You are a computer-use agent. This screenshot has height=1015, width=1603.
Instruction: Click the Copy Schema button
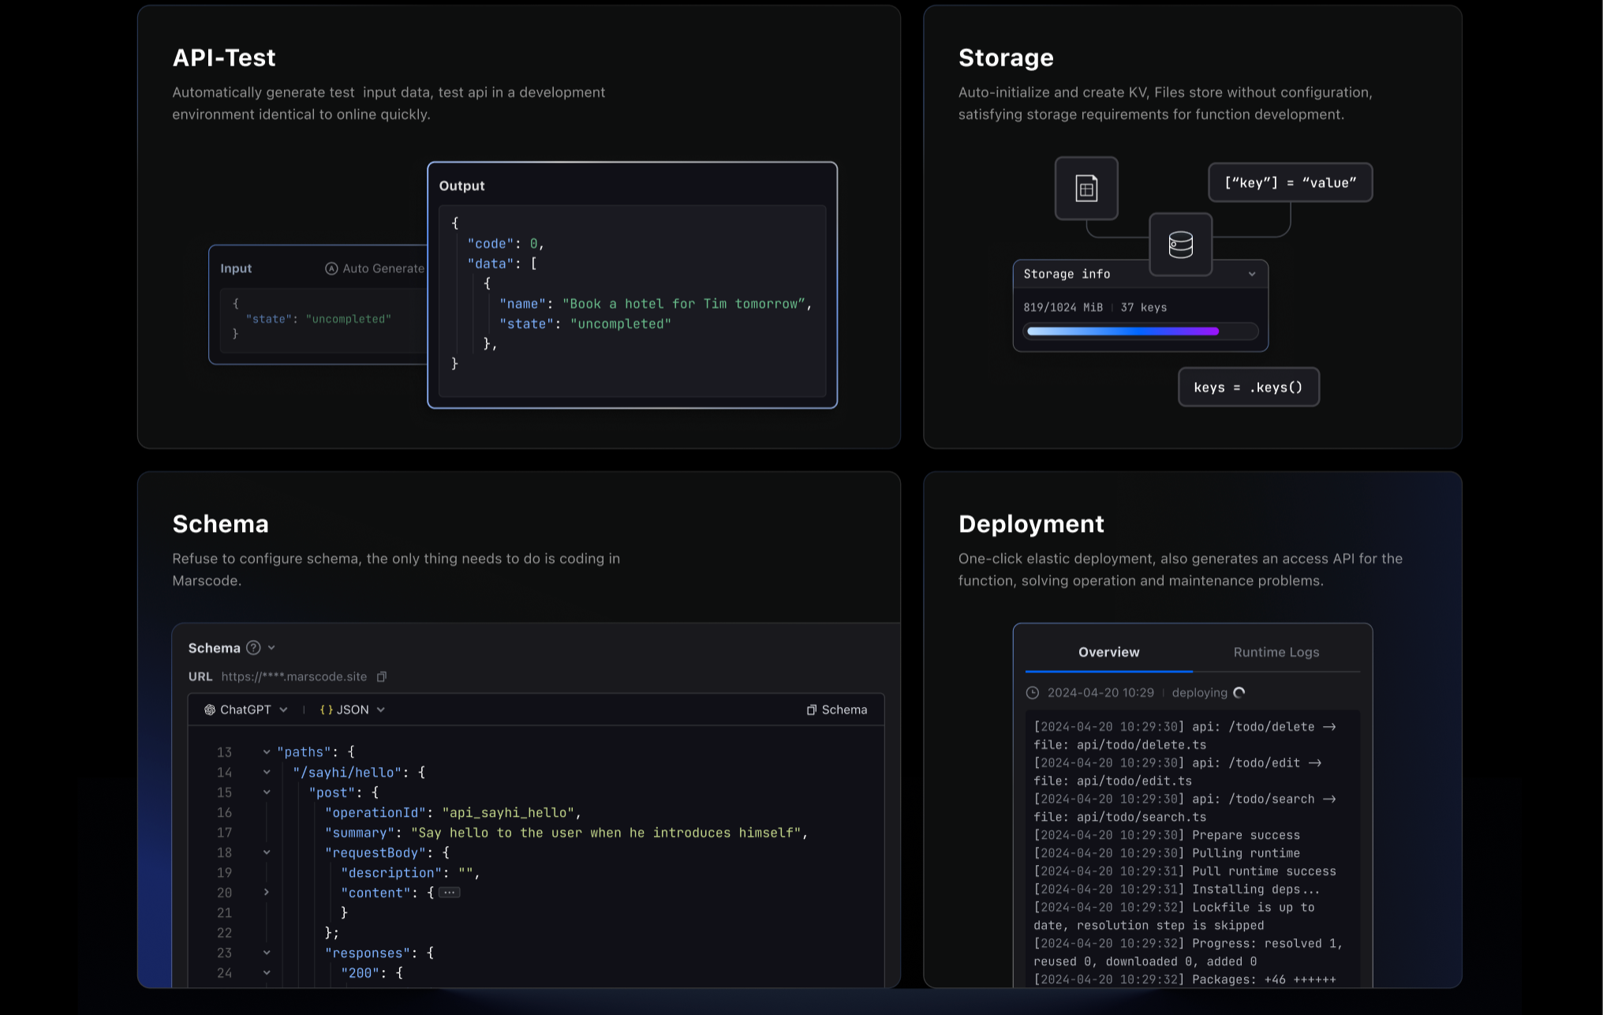[x=836, y=710]
